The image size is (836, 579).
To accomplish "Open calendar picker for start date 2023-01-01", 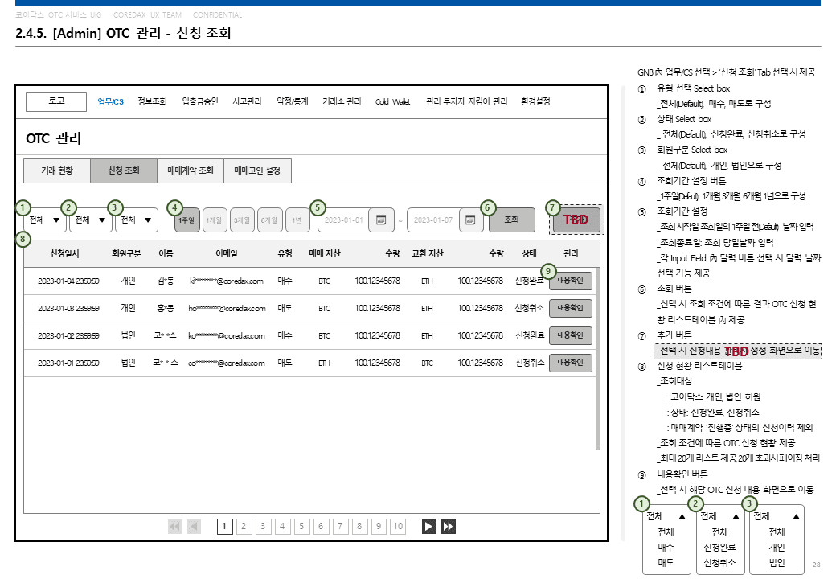I will point(381,220).
